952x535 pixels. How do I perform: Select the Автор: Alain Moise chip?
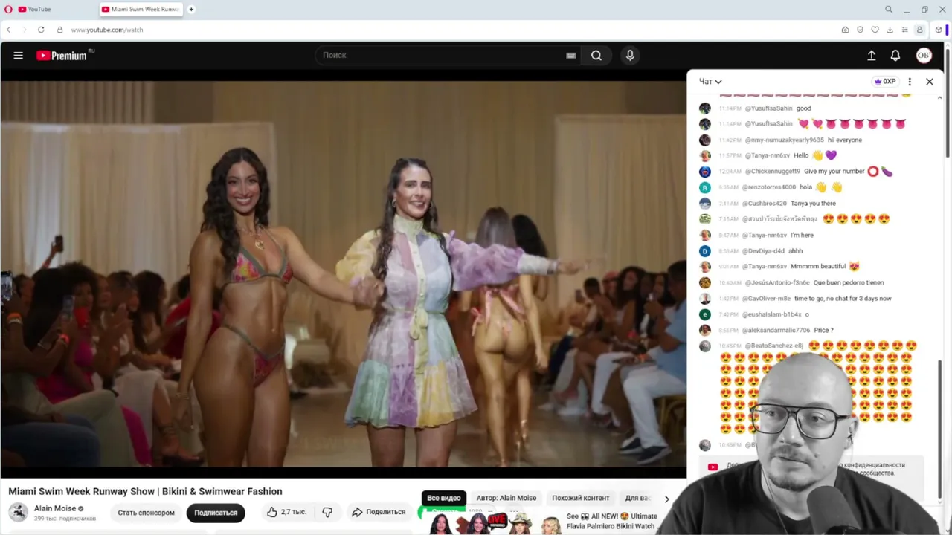[506, 498]
